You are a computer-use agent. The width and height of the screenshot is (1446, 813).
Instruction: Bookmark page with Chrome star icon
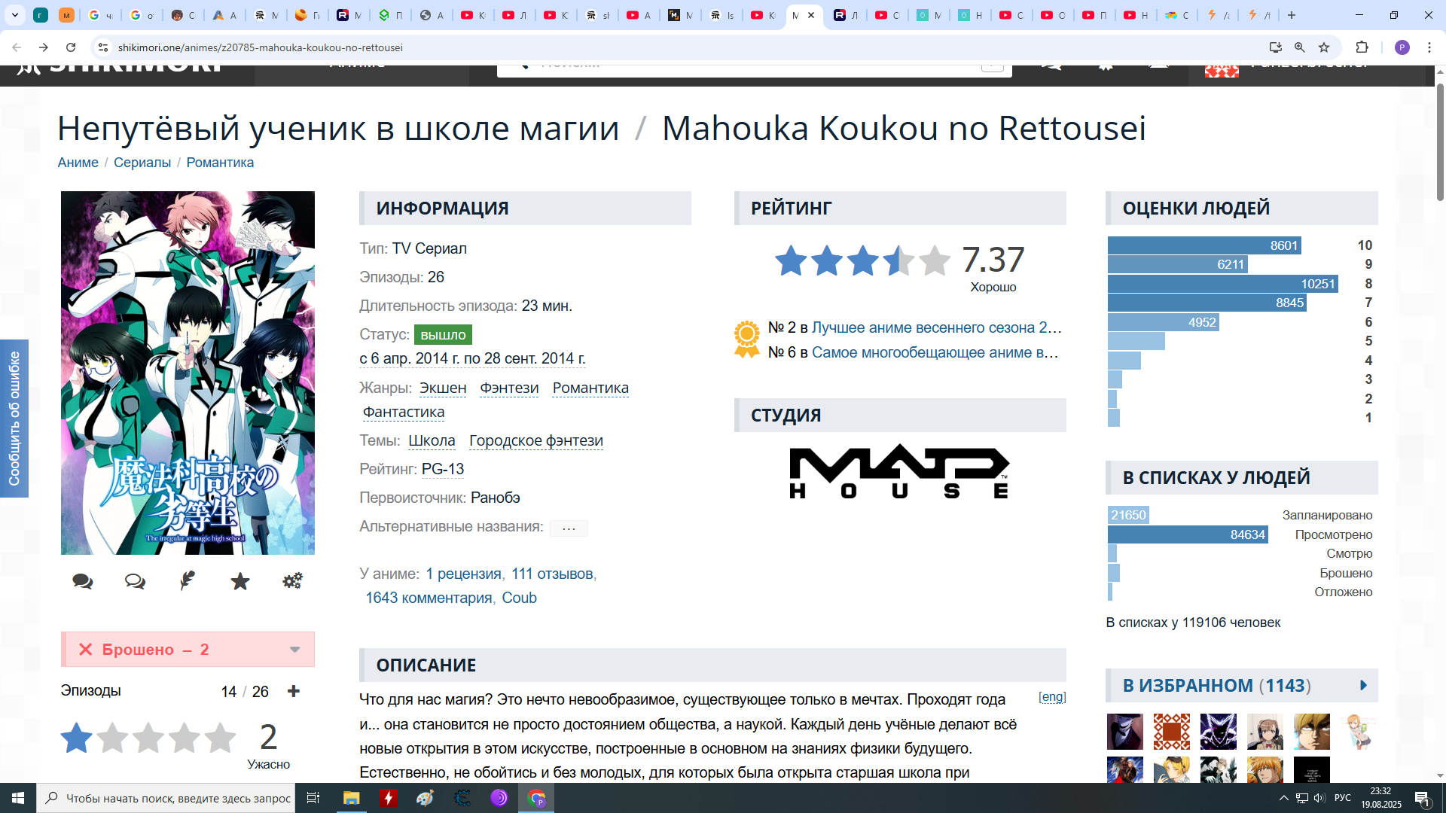point(1324,47)
